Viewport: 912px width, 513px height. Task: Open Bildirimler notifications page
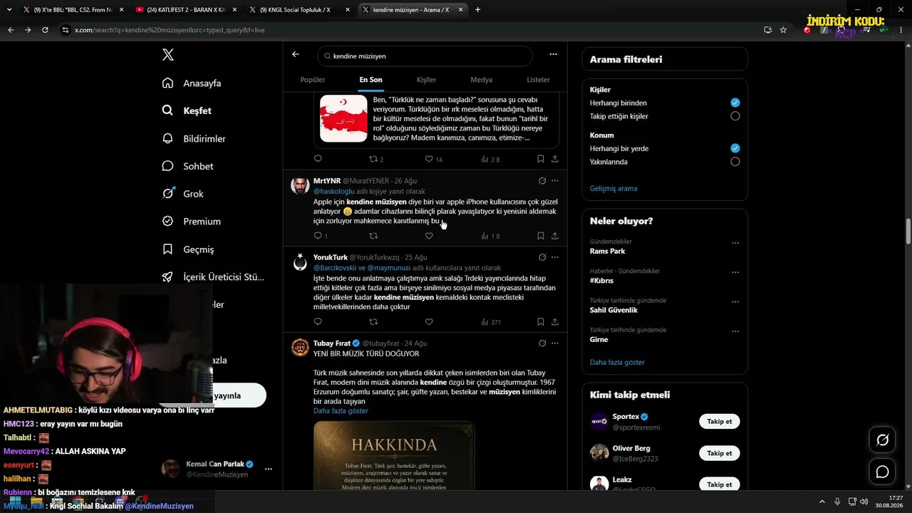(x=194, y=138)
